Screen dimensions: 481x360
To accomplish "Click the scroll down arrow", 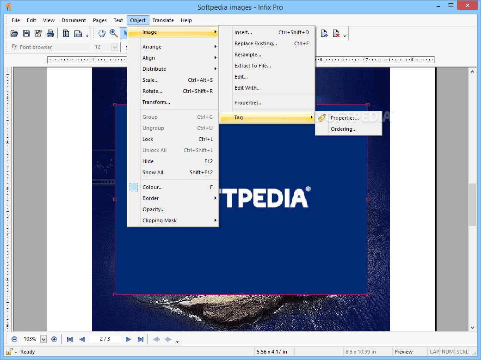I will click(x=472, y=328).
